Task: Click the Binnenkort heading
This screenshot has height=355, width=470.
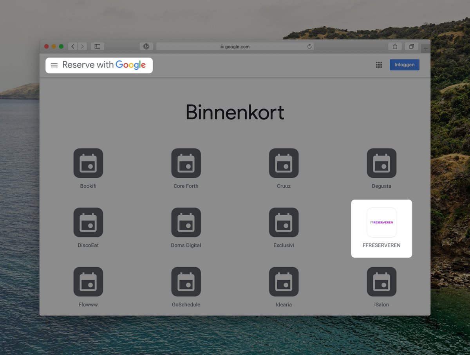Action: tap(235, 112)
